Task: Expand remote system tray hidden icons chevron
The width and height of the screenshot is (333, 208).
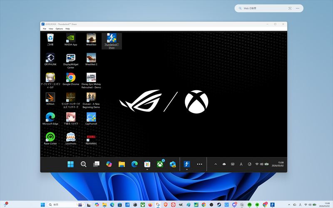Action: (x=216, y=164)
